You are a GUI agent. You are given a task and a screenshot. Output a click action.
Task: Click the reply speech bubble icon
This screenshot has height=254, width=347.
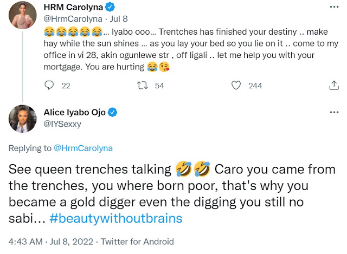(x=50, y=86)
